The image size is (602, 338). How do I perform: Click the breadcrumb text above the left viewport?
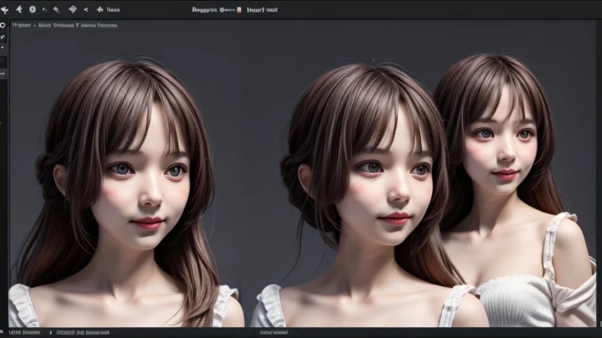click(x=64, y=26)
